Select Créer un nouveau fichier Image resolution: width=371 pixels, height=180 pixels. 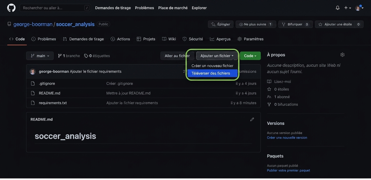click(212, 66)
